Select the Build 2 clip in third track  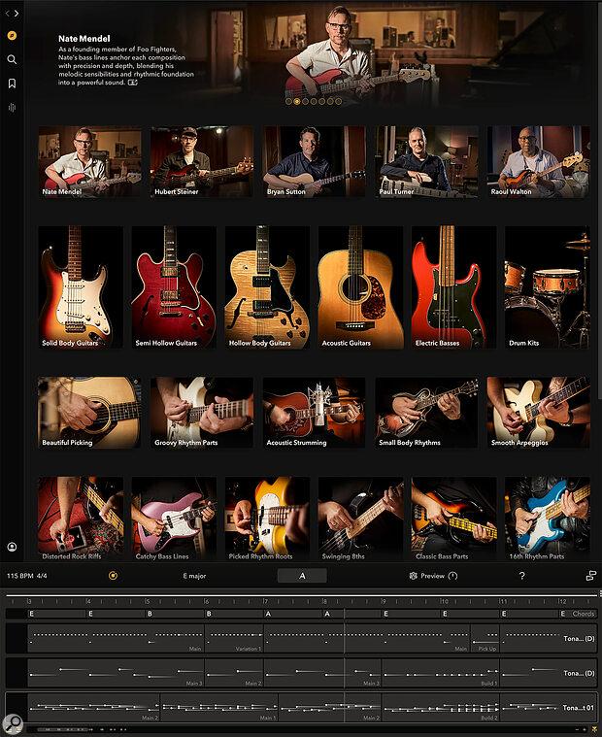[441, 708]
